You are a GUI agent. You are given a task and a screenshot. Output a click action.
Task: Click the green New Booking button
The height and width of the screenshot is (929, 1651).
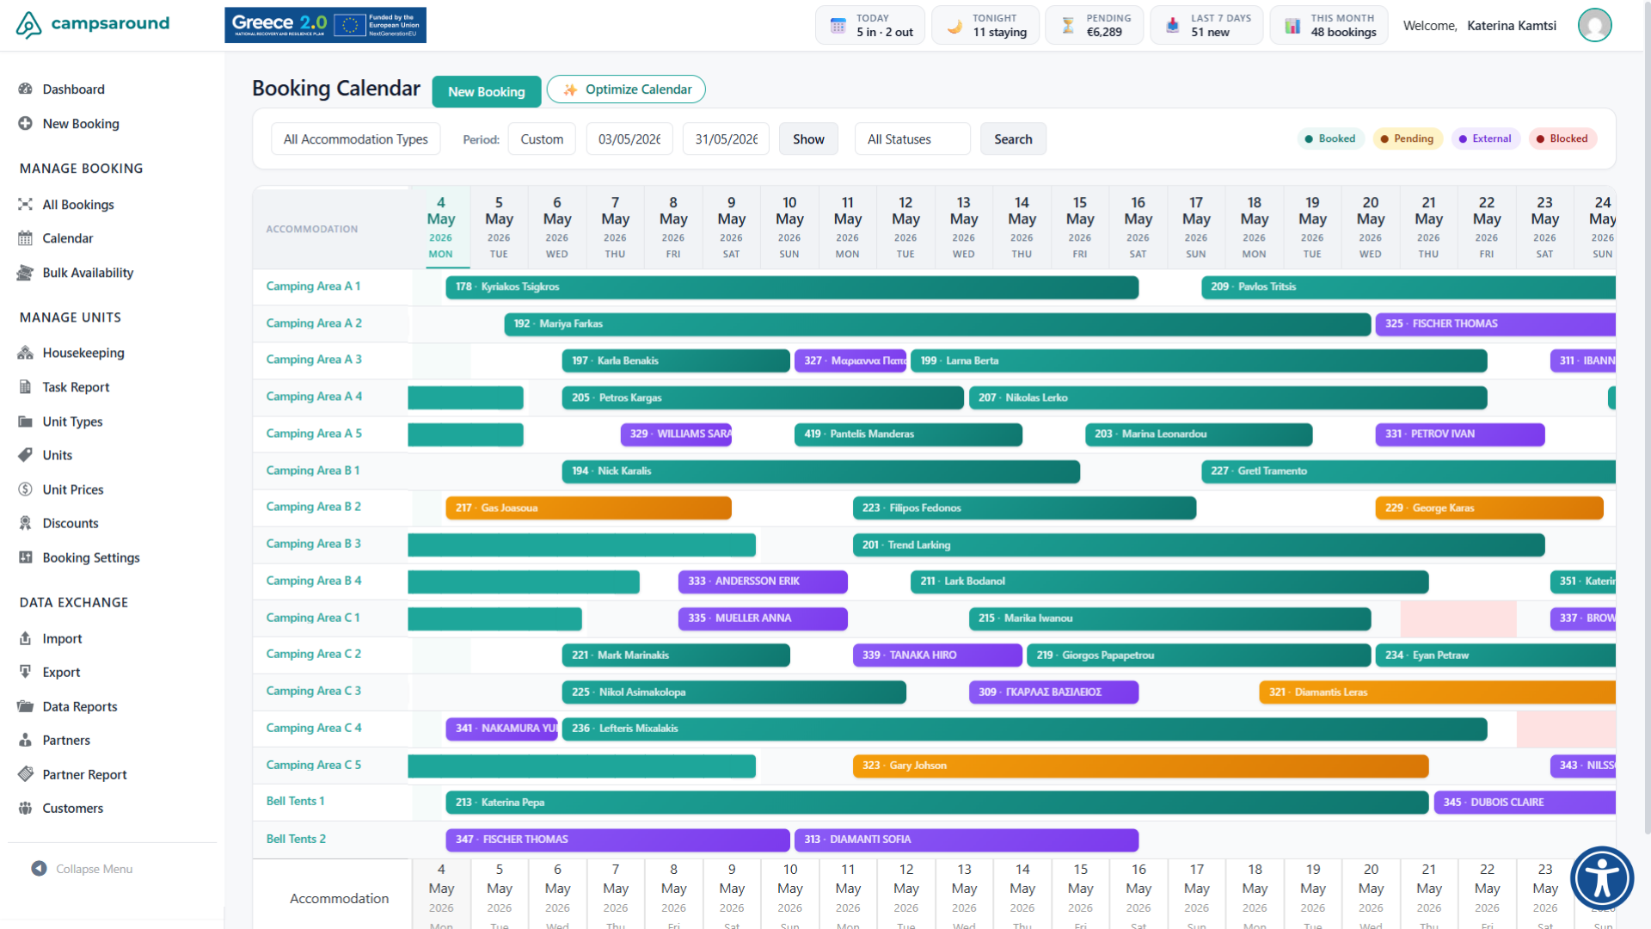486,91
